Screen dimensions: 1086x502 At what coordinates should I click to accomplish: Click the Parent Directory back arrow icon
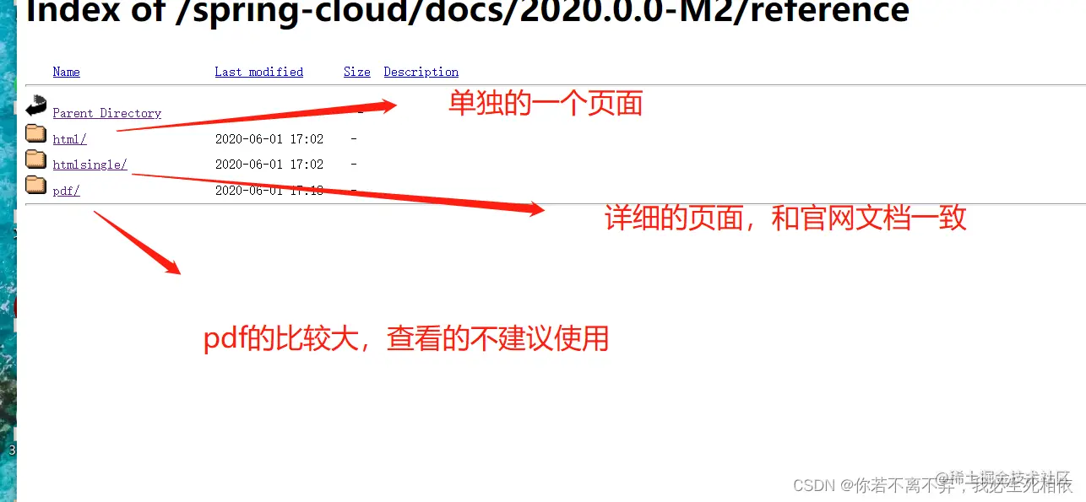point(36,106)
